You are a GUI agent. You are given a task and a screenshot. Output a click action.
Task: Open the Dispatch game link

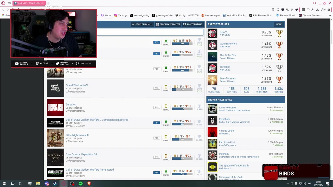click(71, 104)
